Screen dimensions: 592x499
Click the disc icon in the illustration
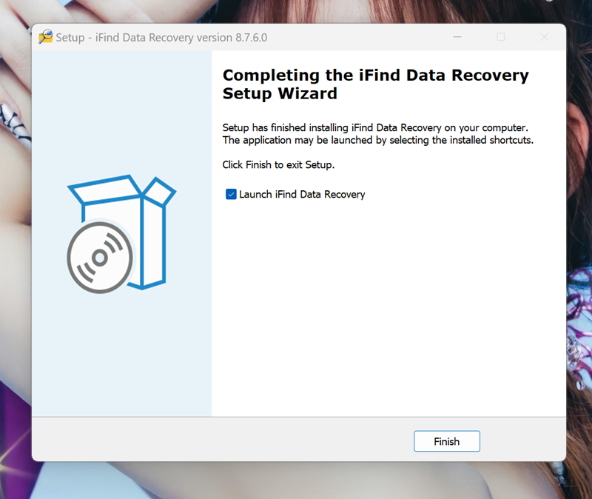pos(100,257)
